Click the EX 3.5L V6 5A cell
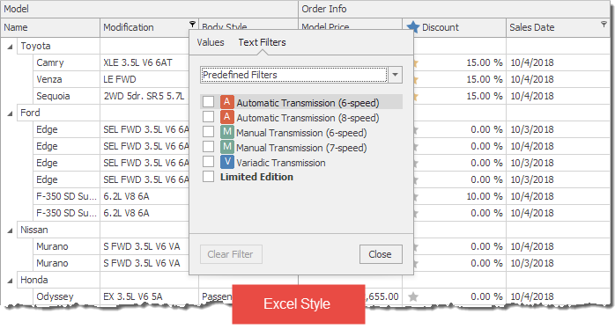615x329 pixels. coord(149,296)
